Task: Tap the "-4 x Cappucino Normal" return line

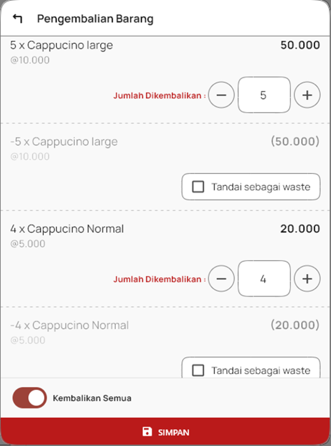Action: 69,325
